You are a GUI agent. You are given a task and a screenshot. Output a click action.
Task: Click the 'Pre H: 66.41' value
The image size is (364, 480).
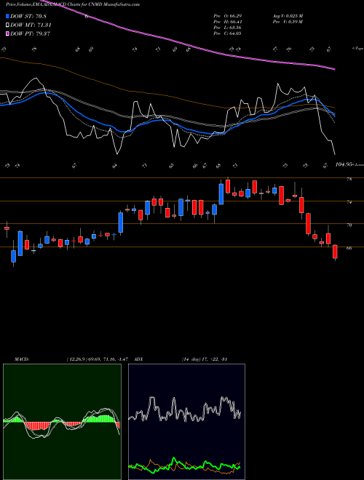(228, 22)
